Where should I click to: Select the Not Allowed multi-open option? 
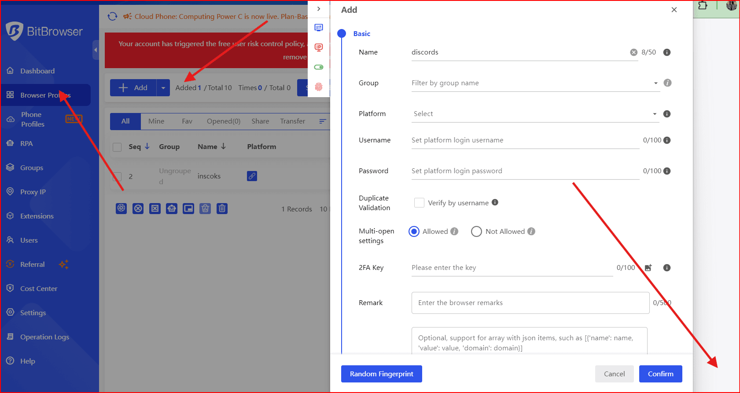476,232
